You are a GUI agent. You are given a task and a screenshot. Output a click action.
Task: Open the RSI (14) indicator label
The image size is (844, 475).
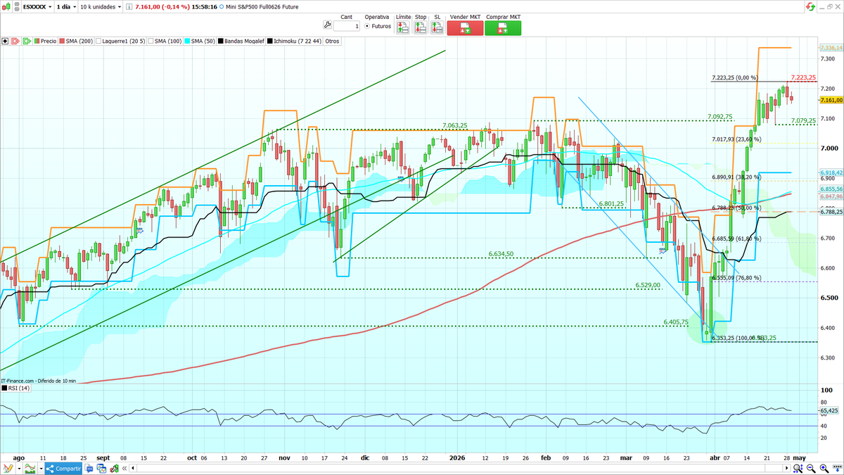point(14,388)
